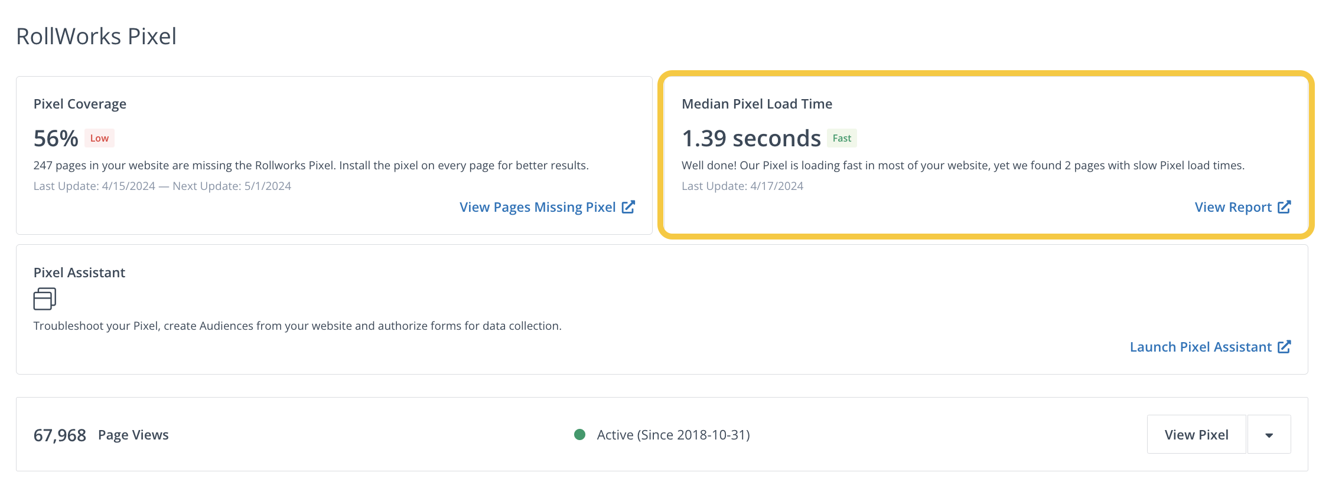Image resolution: width=1342 pixels, height=492 pixels.
Task: Click the Pixel Coverage card heading
Action: pyautogui.click(x=80, y=104)
